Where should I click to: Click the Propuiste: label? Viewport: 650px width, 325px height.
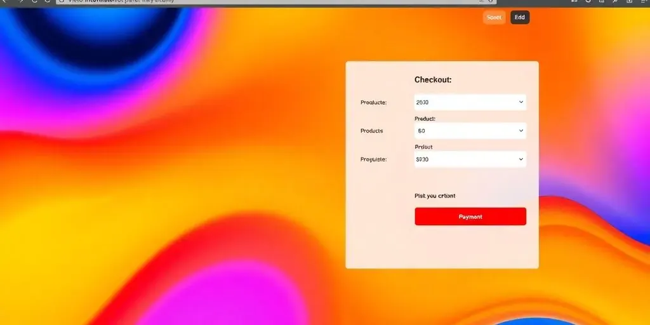pos(373,159)
